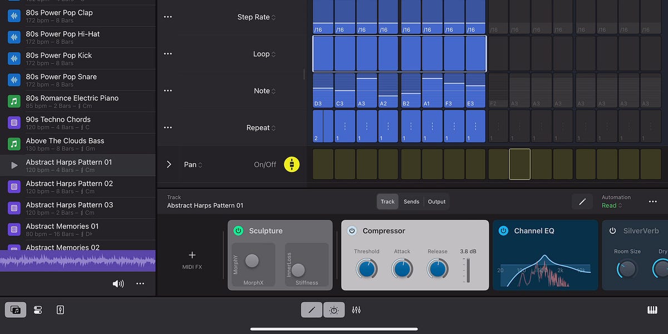Open the mixer sliders icon
The image size is (668, 334).
coord(356,310)
